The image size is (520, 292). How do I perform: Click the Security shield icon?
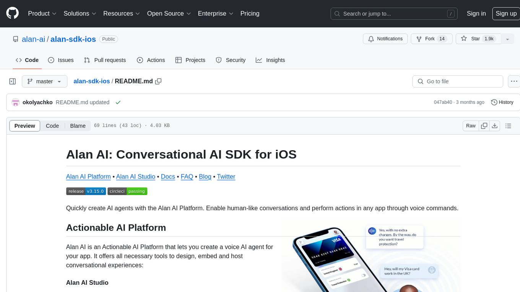219,60
